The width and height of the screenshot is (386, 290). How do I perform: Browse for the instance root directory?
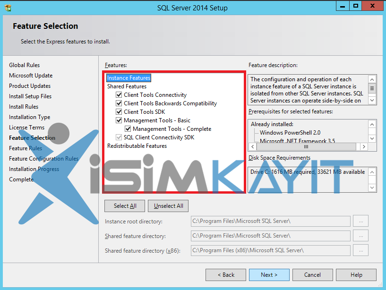(360, 221)
